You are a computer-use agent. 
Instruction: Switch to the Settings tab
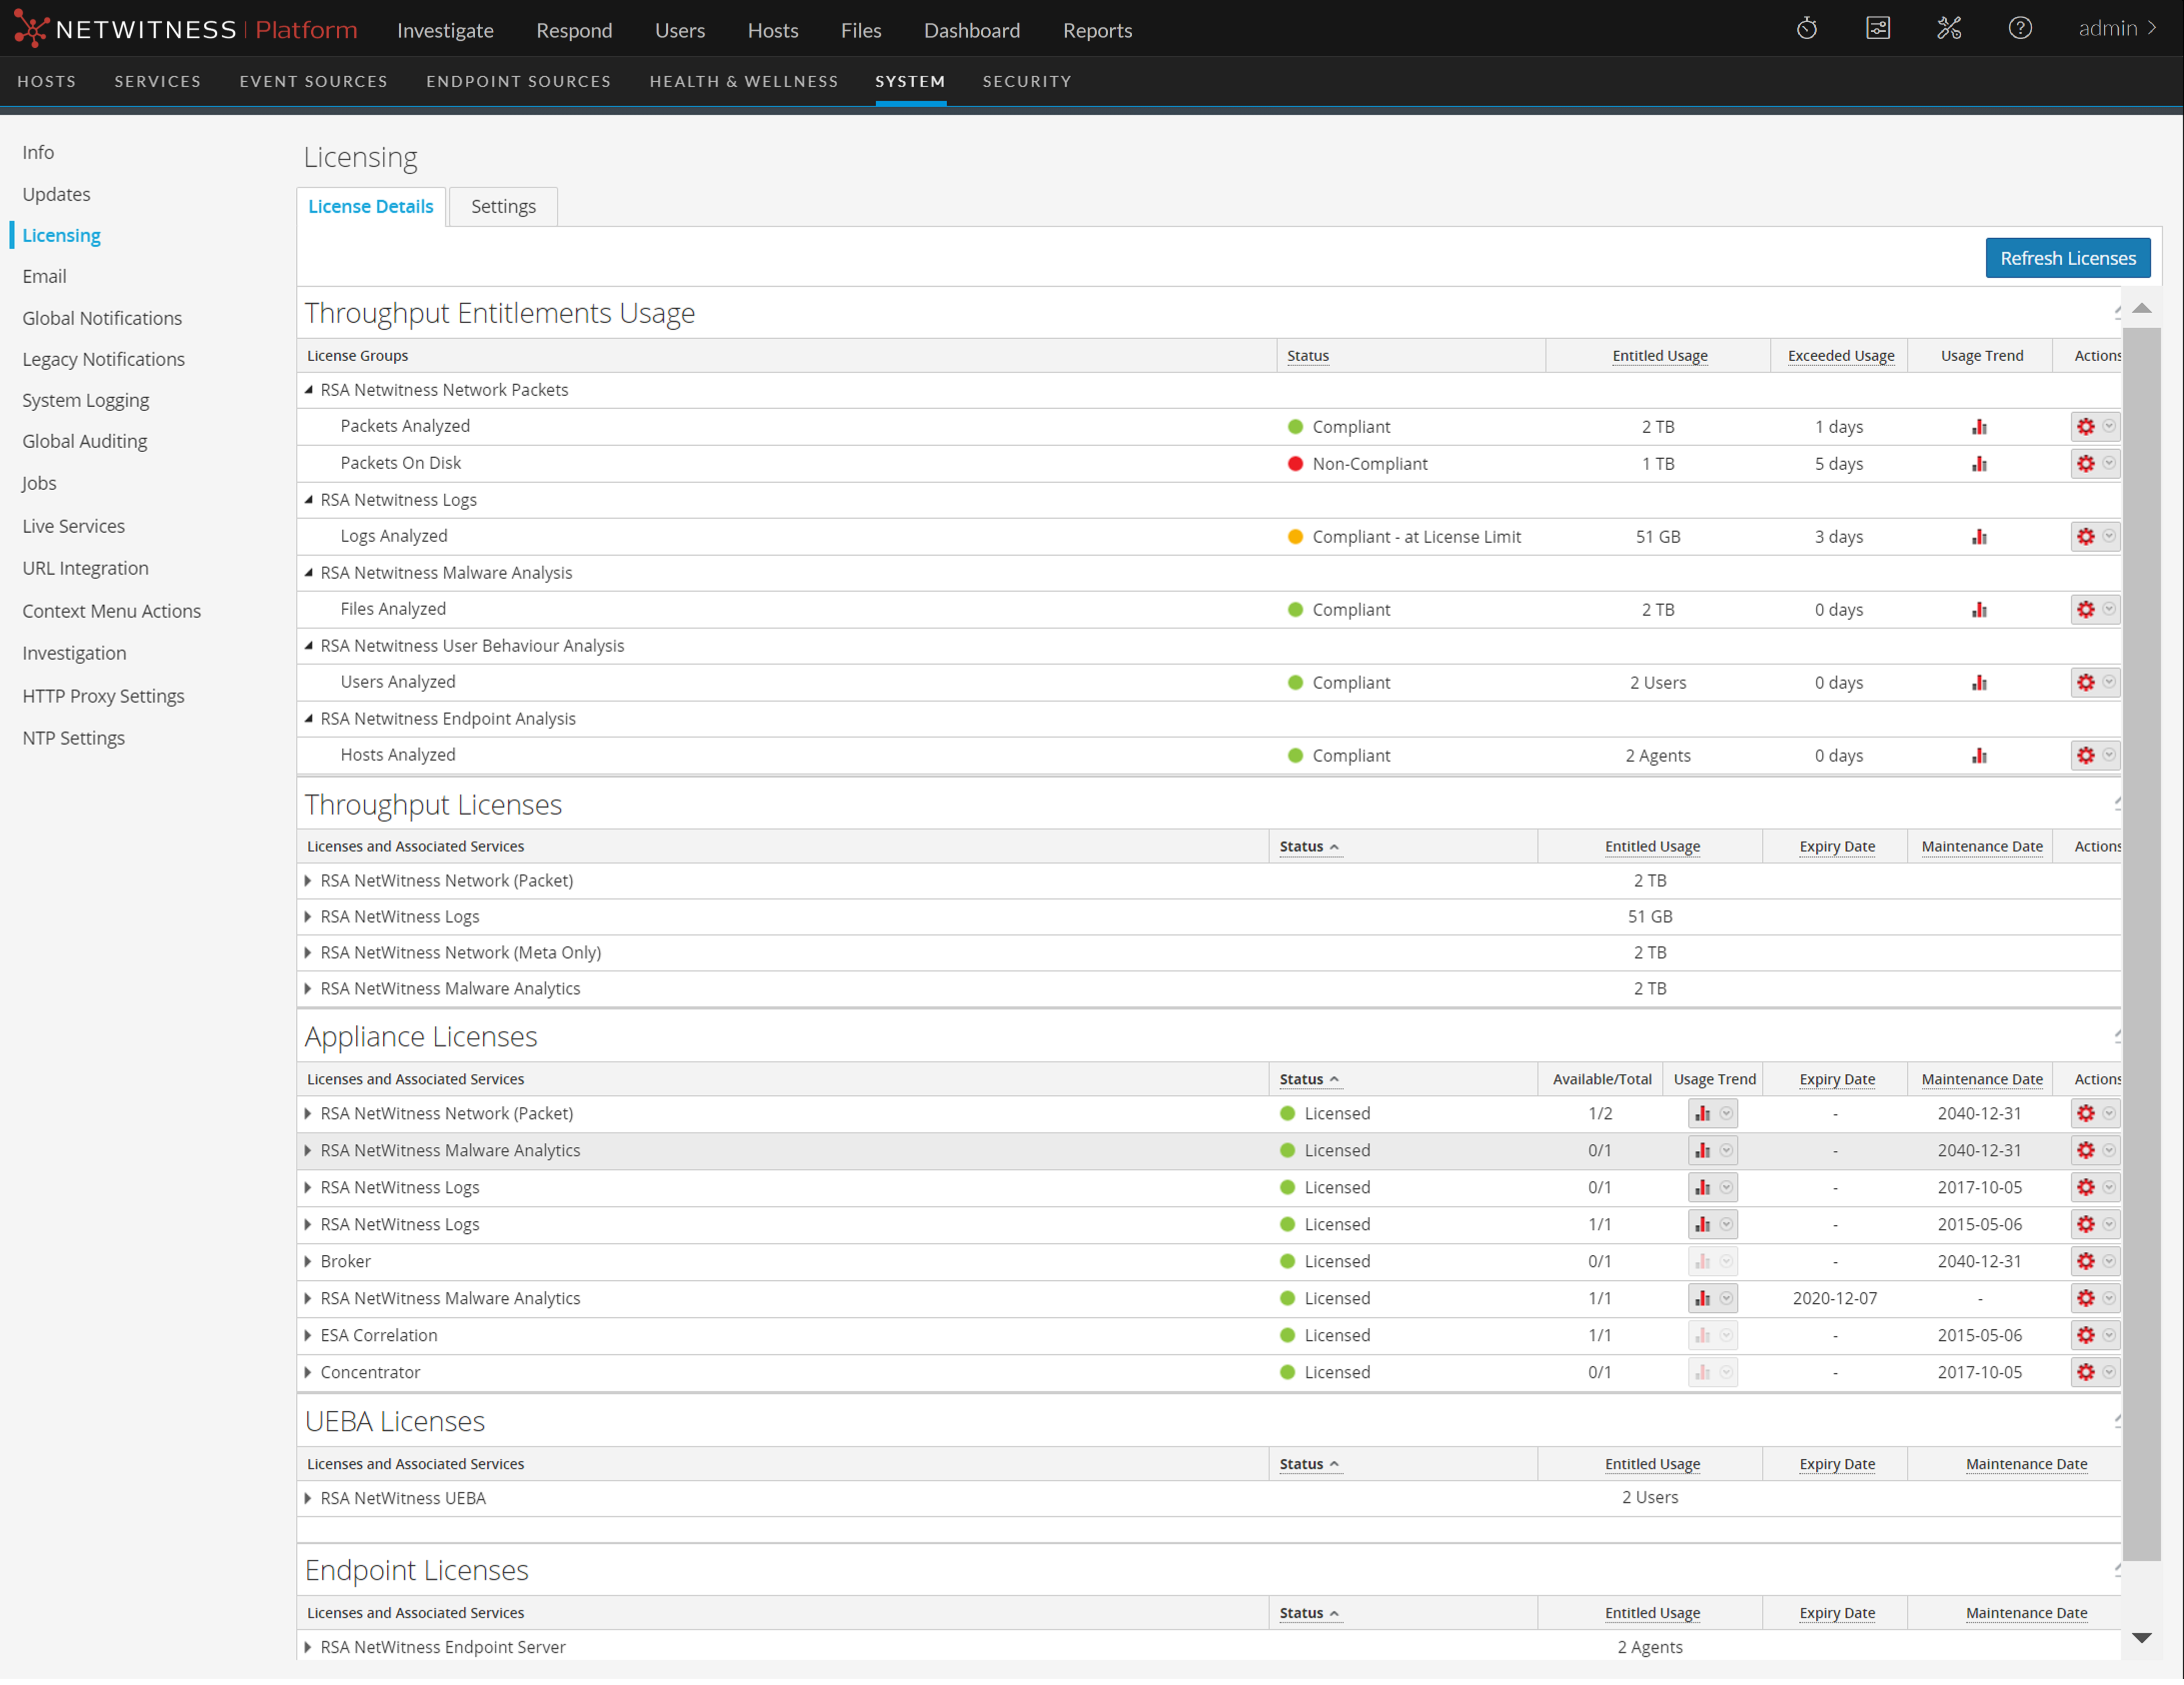tap(503, 207)
